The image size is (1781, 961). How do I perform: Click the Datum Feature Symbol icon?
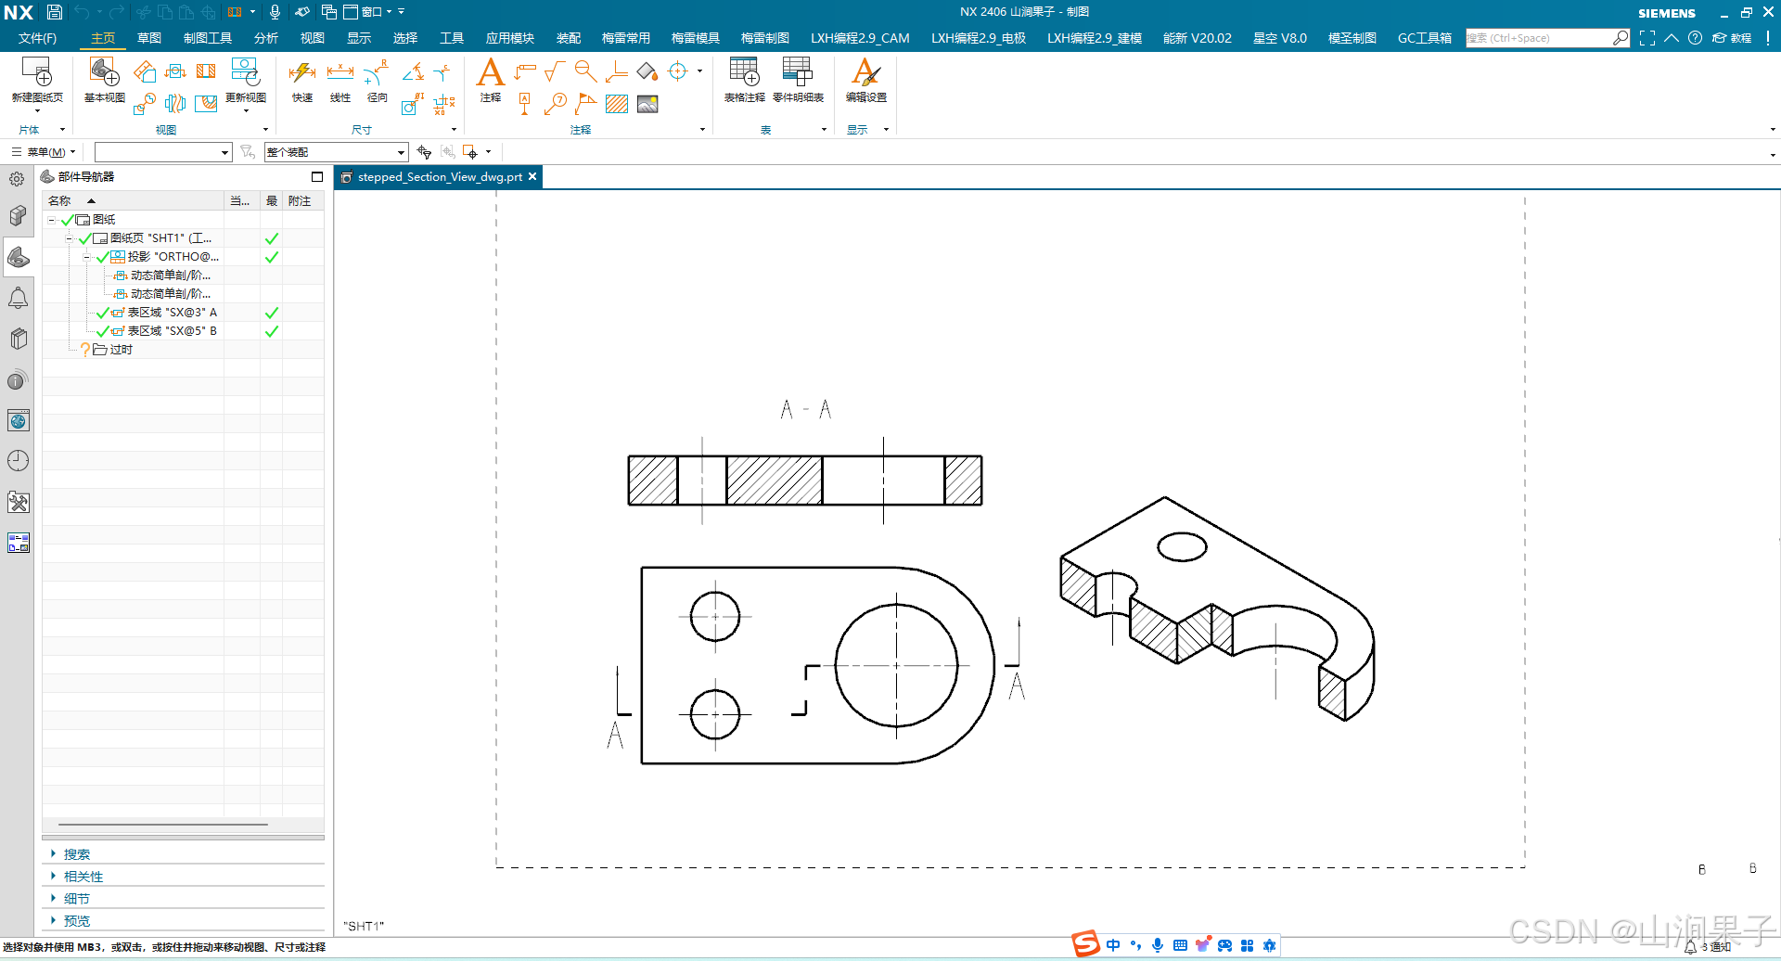pos(524,104)
